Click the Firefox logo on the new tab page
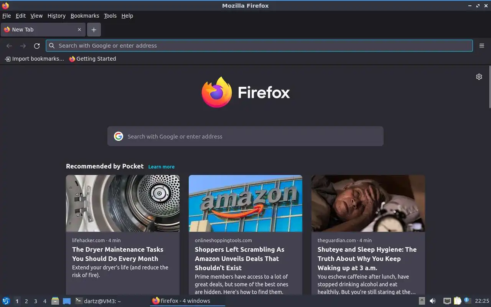 (x=217, y=92)
